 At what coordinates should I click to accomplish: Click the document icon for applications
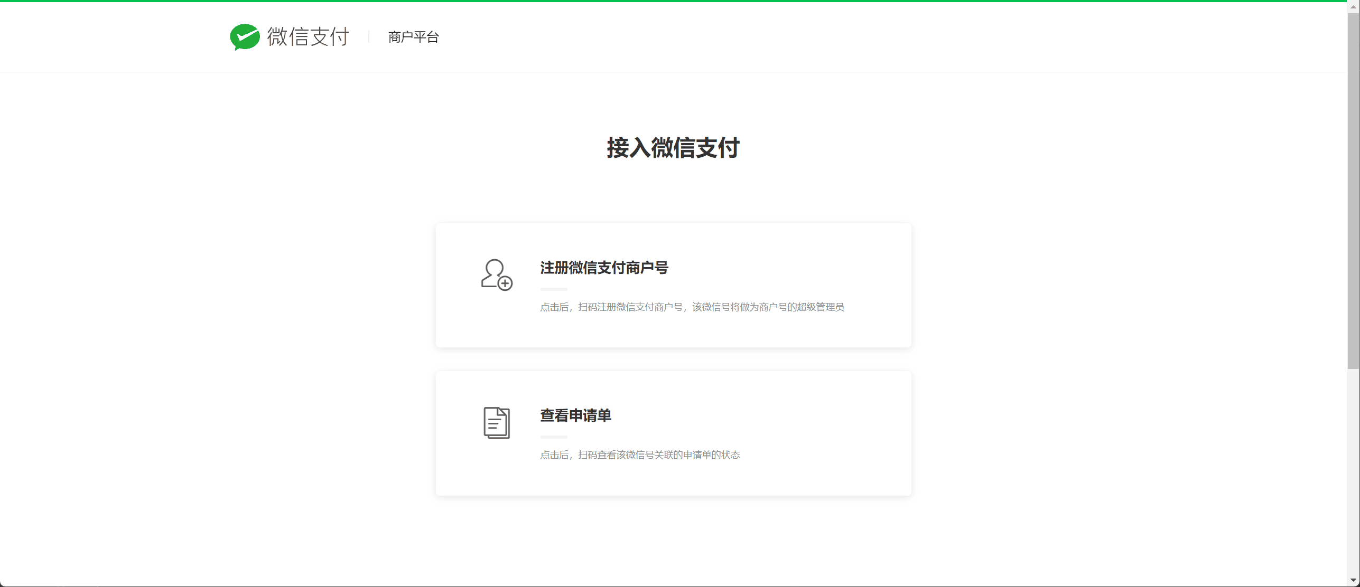tap(497, 423)
